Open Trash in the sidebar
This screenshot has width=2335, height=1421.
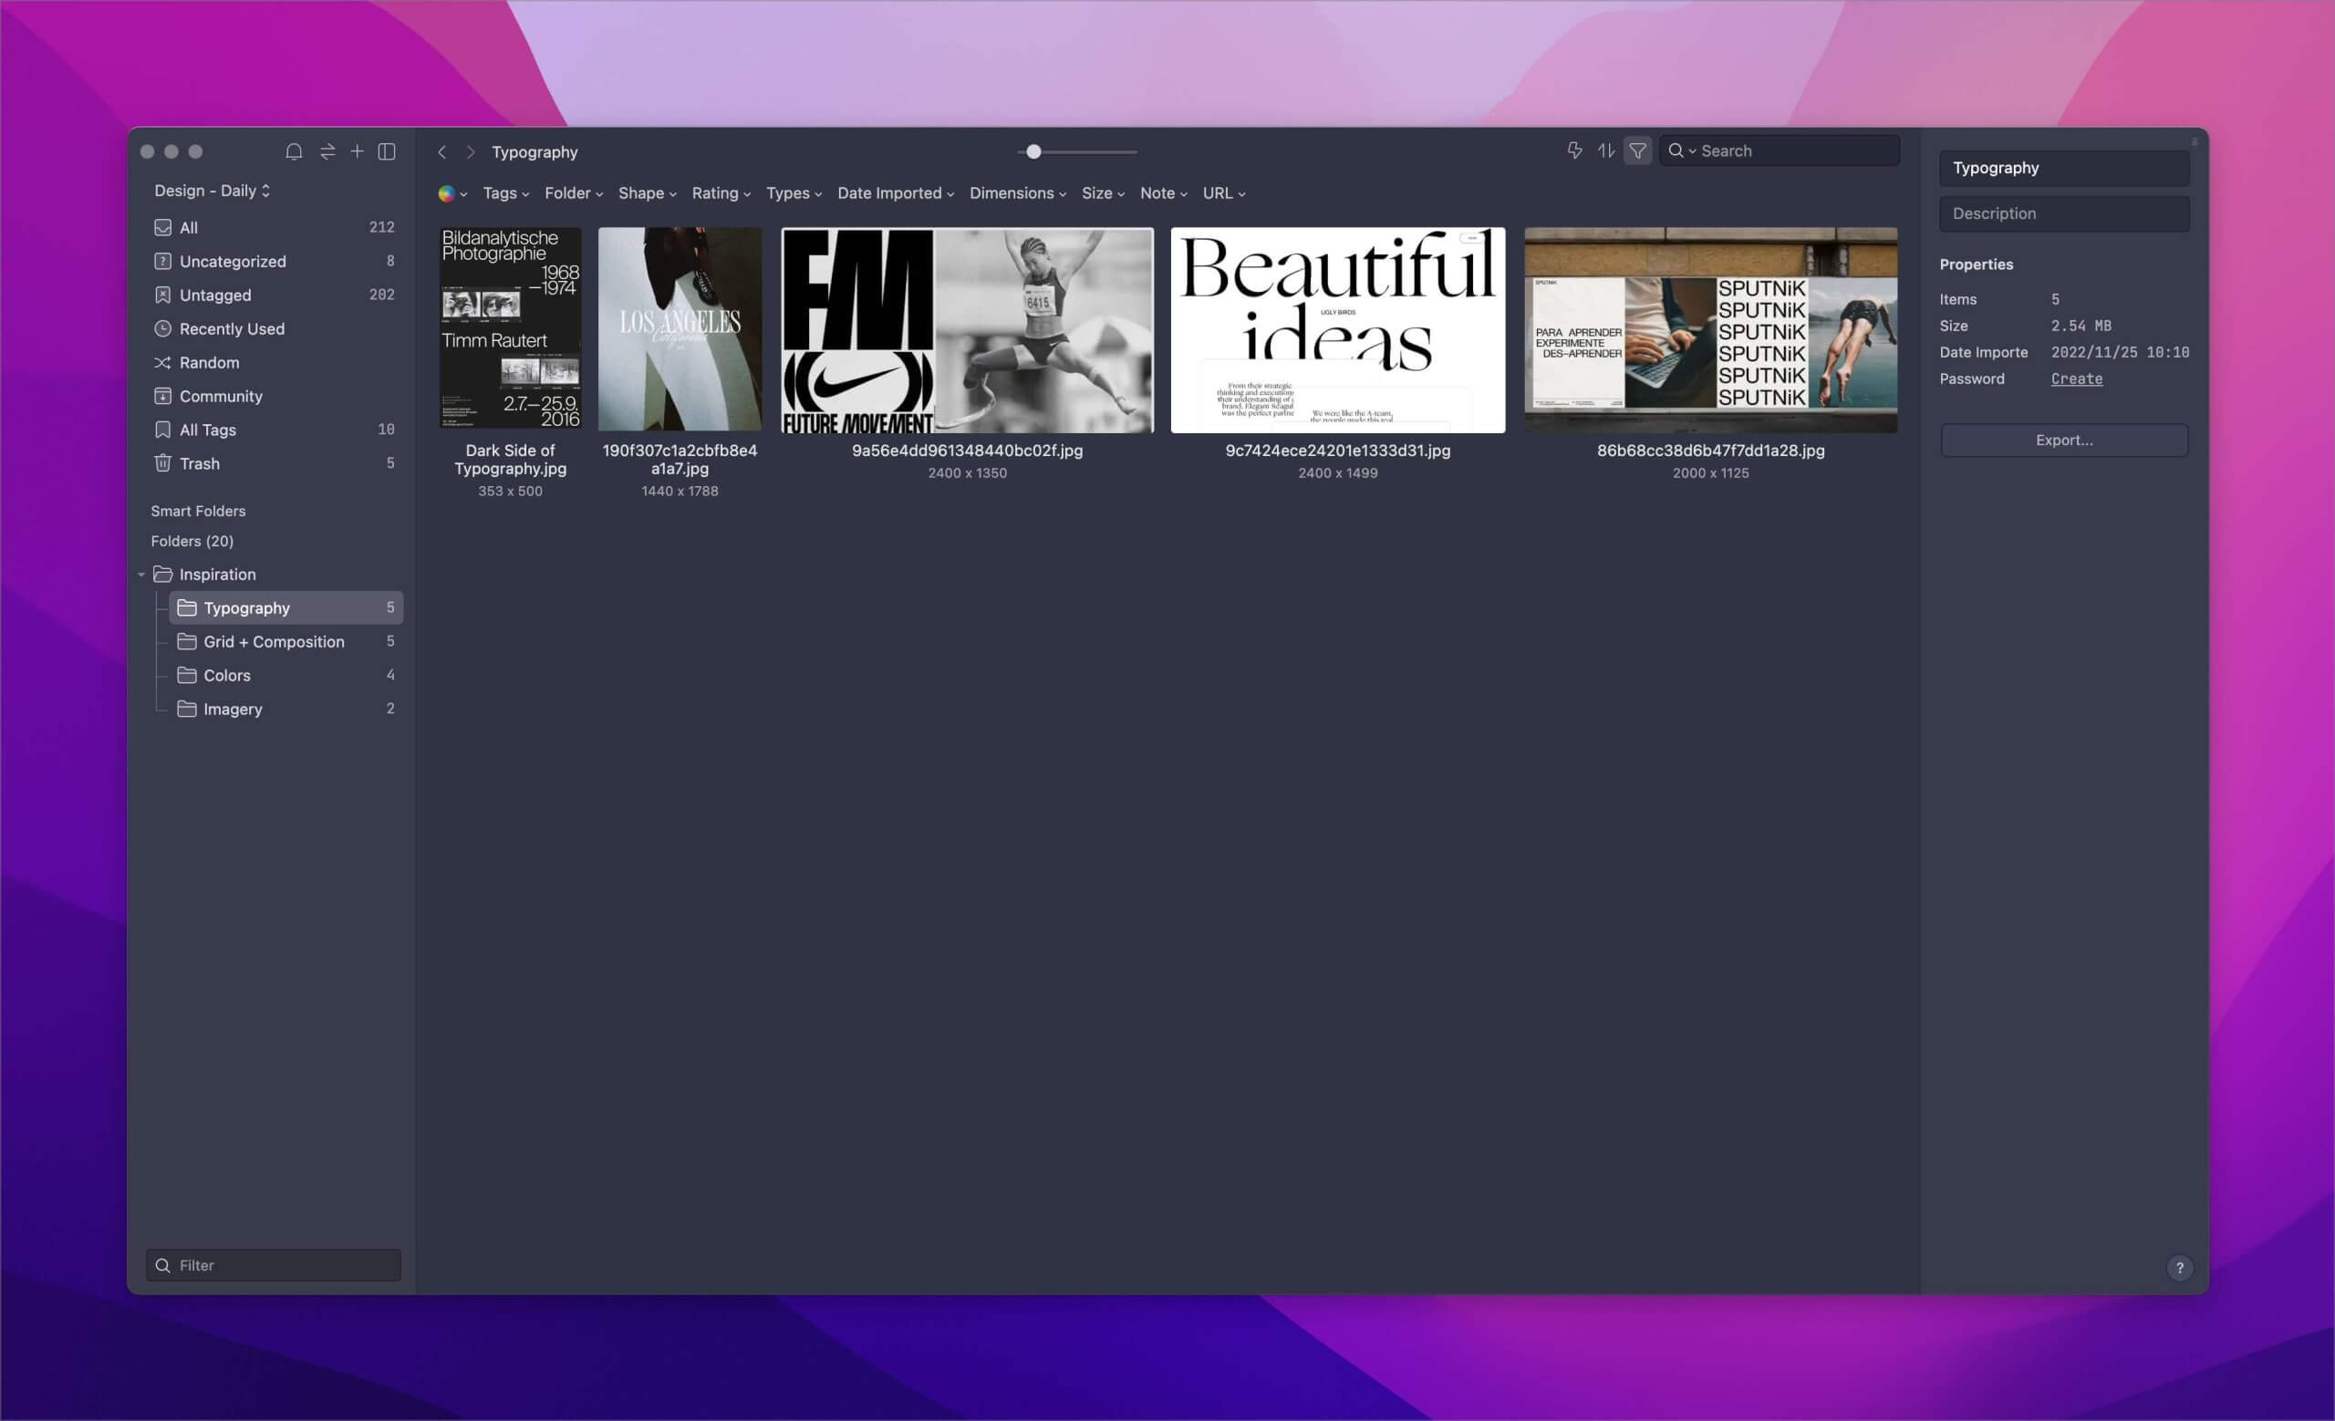pyautogui.click(x=273, y=463)
